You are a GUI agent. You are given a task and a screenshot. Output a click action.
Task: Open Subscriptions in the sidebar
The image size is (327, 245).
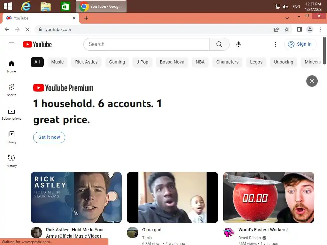pyautogui.click(x=11, y=114)
